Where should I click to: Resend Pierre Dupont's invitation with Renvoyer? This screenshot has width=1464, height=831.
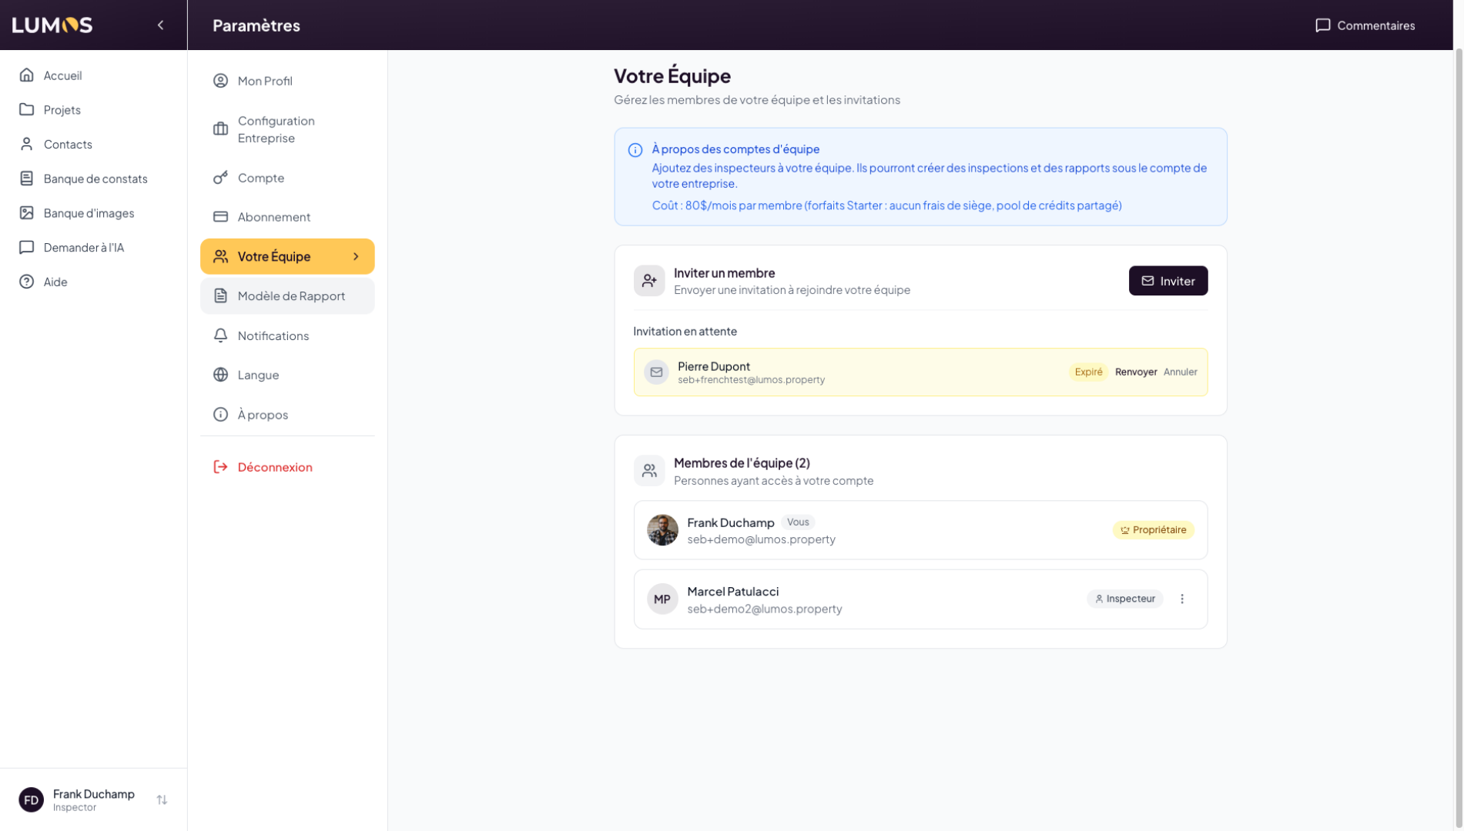(1136, 372)
